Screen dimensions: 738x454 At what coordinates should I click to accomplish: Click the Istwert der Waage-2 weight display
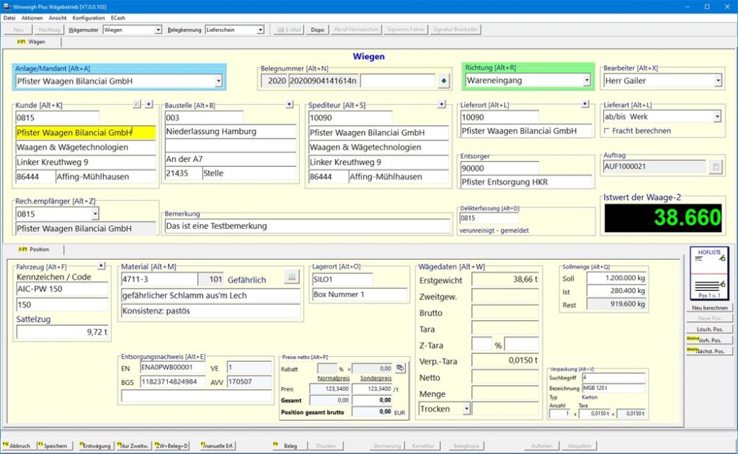pos(663,217)
